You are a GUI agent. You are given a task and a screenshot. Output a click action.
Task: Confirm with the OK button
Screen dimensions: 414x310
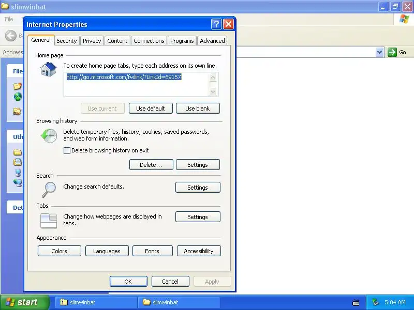128,282
